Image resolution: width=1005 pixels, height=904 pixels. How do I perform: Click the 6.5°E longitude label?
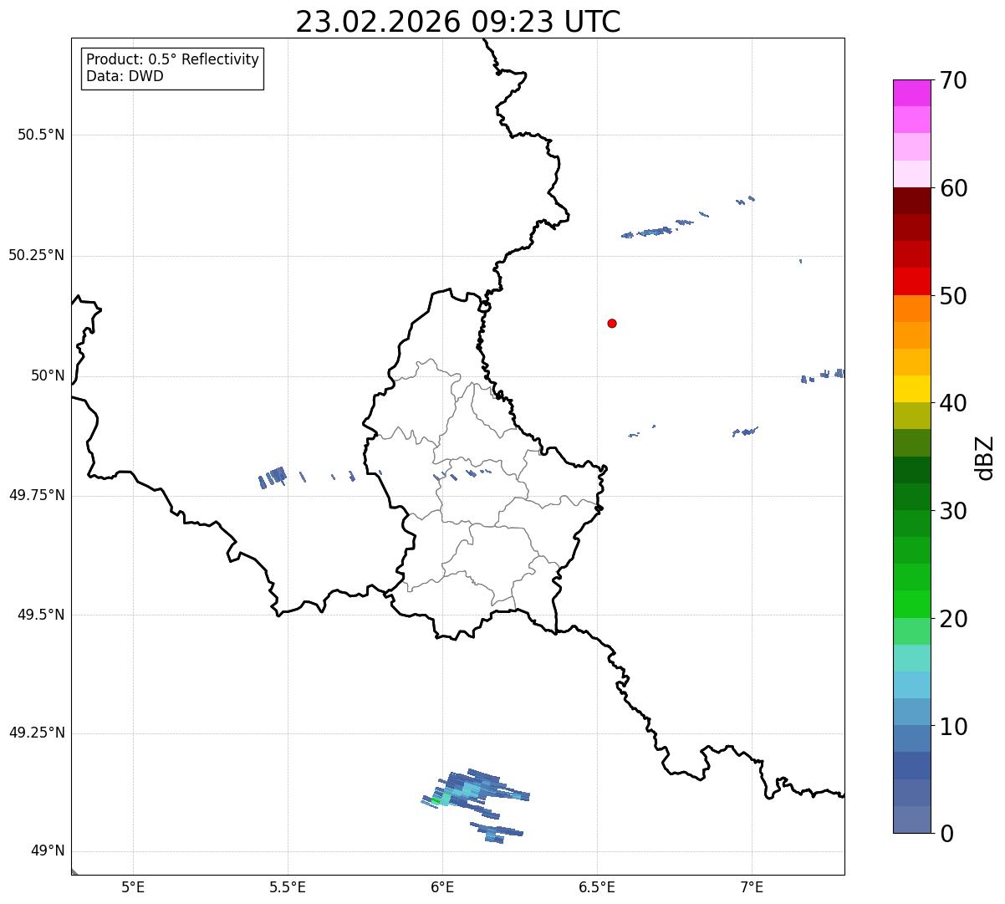pos(597,887)
